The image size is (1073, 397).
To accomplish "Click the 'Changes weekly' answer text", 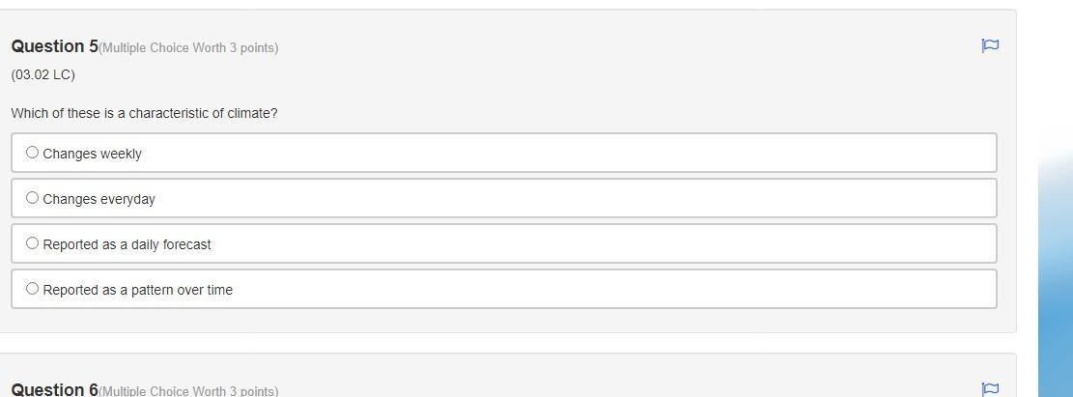I will click(x=92, y=154).
